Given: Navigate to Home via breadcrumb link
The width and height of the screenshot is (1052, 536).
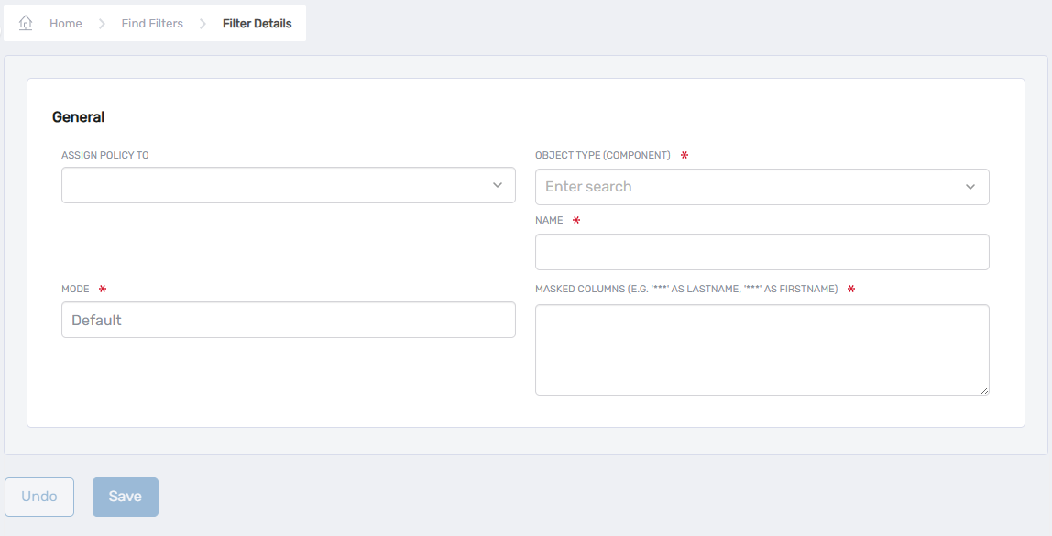Looking at the screenshot, I should tap(64, 23).
